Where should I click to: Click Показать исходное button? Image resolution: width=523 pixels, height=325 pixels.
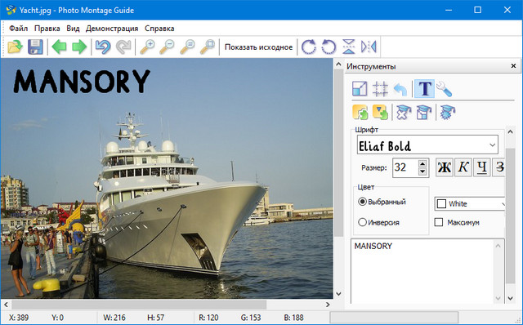pos(258,47)
